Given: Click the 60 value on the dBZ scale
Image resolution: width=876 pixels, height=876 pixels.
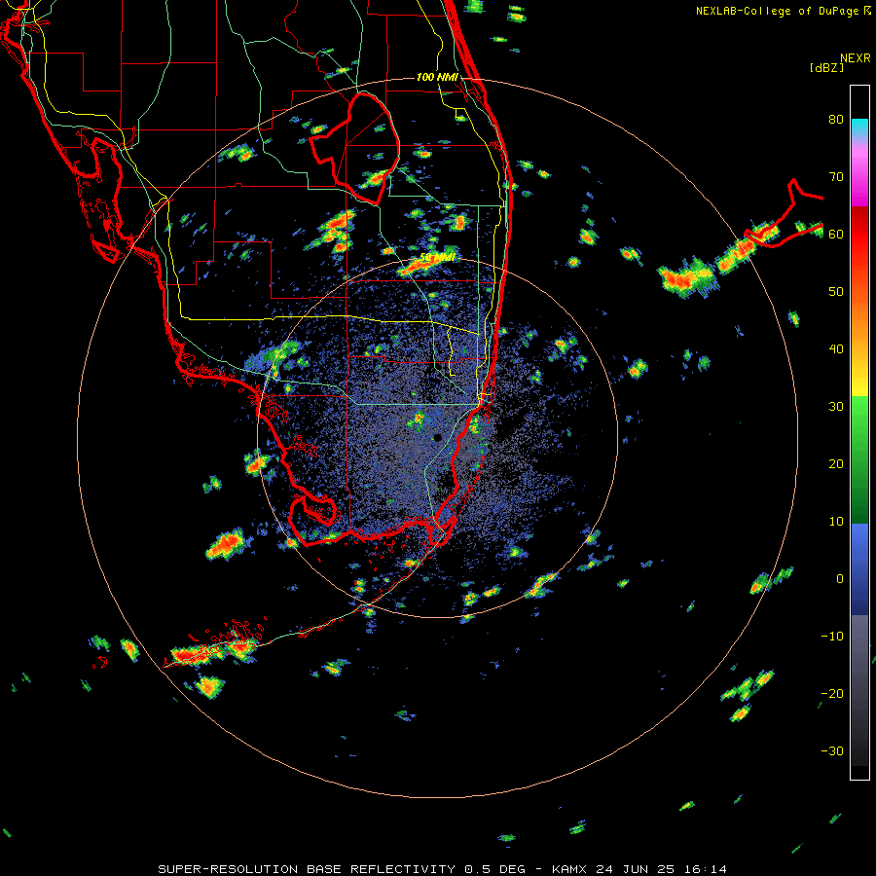Looking at the screenshot, I should coord(836,234).
